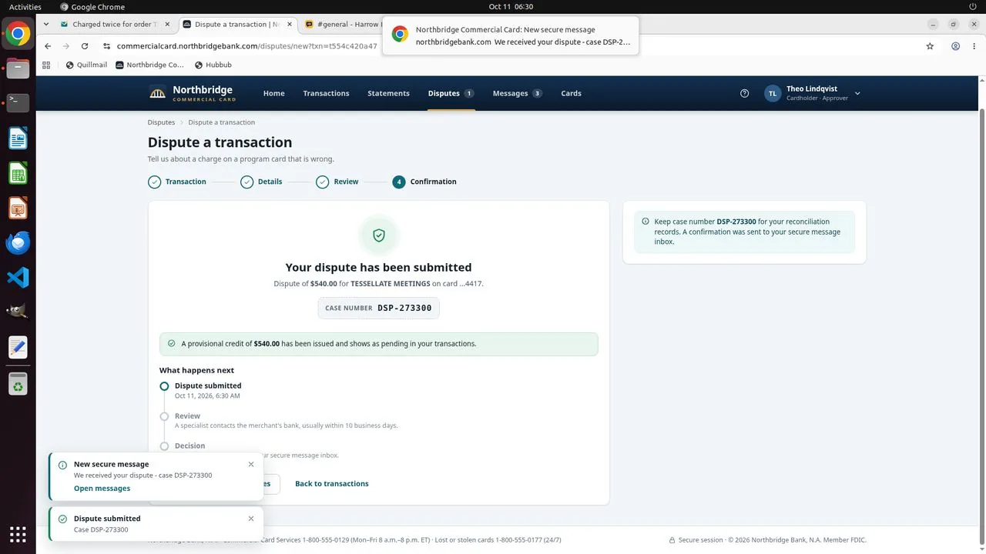This screenshot has height=554, width=986.
Task: Click the Your dispute has been submitted heading
Action: click(379, 268)
